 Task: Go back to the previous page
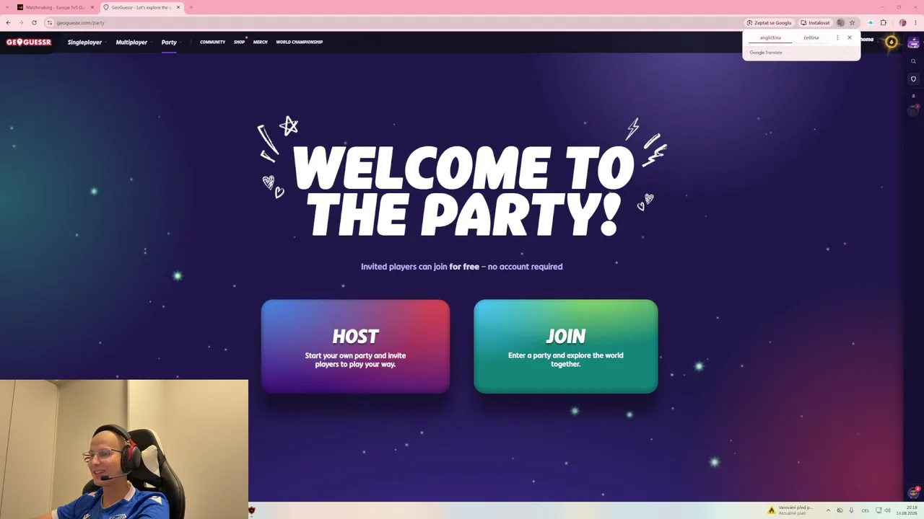8,22
